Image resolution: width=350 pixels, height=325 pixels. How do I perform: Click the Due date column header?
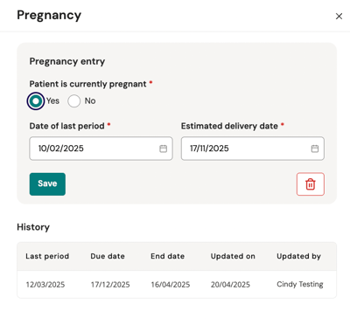[x=108, y=256]
